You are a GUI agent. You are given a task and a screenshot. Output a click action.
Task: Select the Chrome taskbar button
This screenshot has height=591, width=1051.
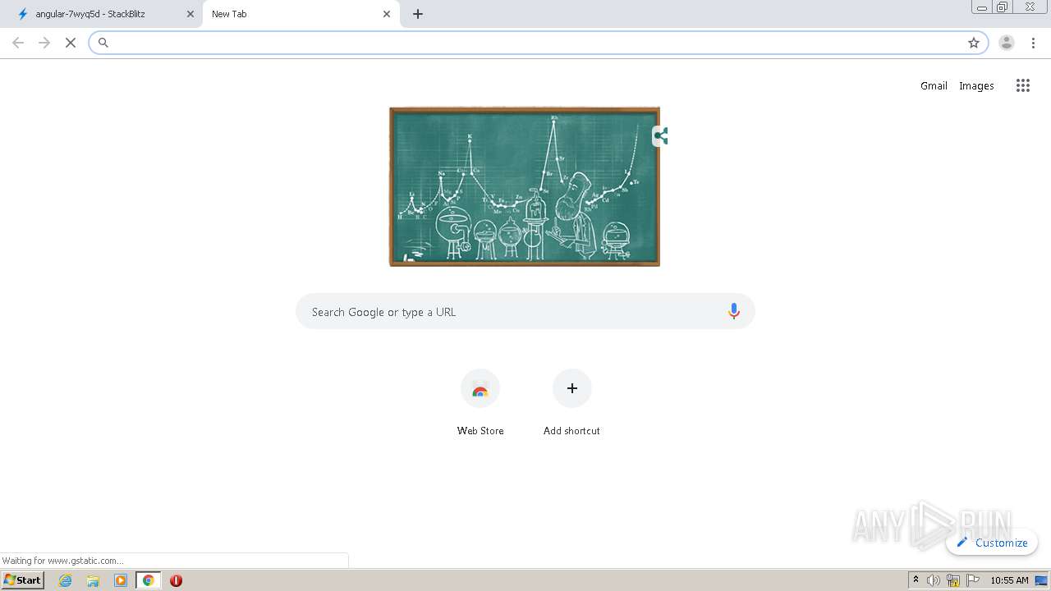tap(149, 580)
